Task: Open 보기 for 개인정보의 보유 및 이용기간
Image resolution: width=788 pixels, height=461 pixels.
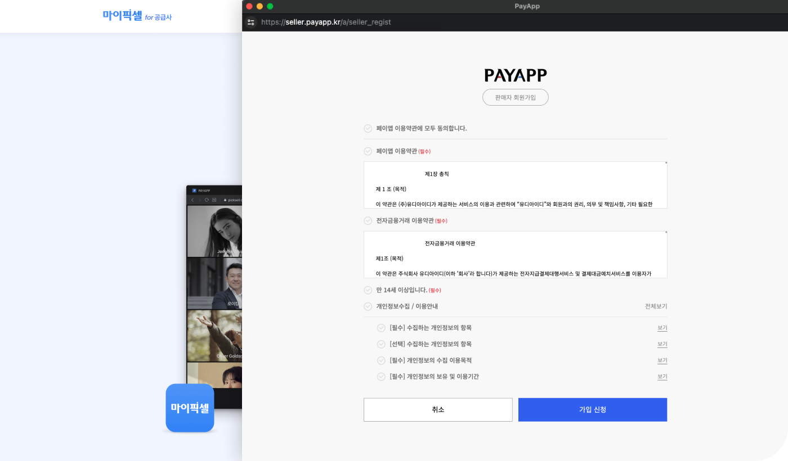Action: click(662, 377)
